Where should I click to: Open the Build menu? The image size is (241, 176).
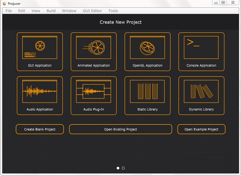click(51, 11)
